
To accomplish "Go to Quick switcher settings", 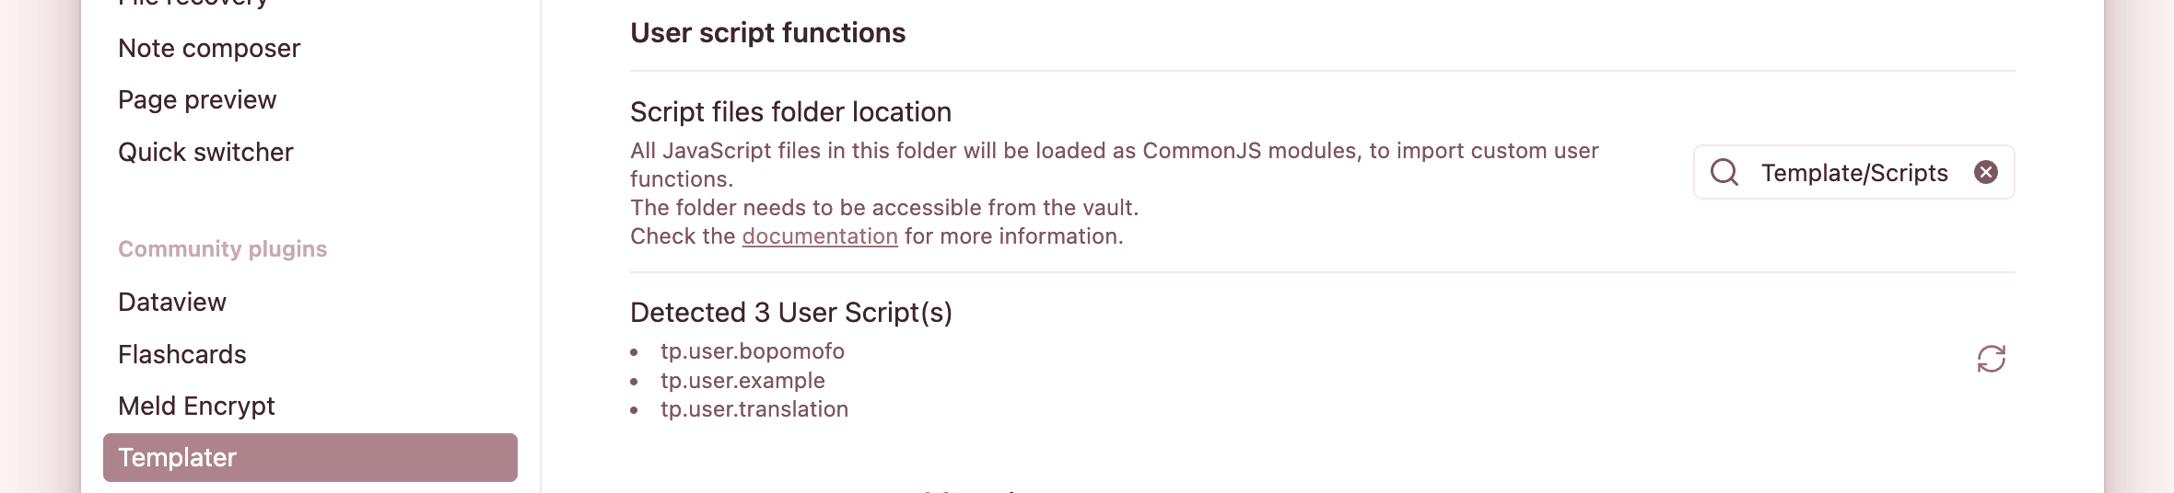I will pos(205,152).
